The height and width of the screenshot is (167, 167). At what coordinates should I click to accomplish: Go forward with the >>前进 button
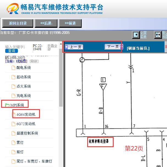pyautogui.click(x=70, y=23)
